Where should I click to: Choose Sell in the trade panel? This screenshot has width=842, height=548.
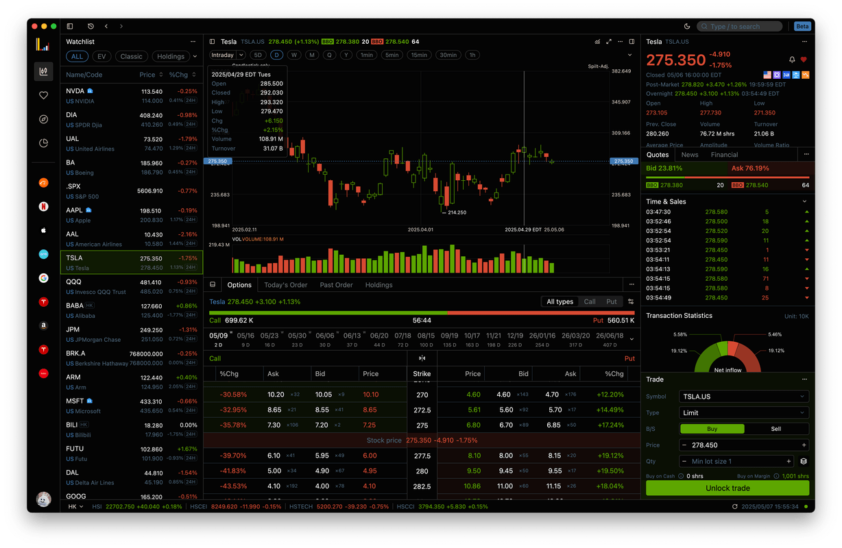click(776, 429)
